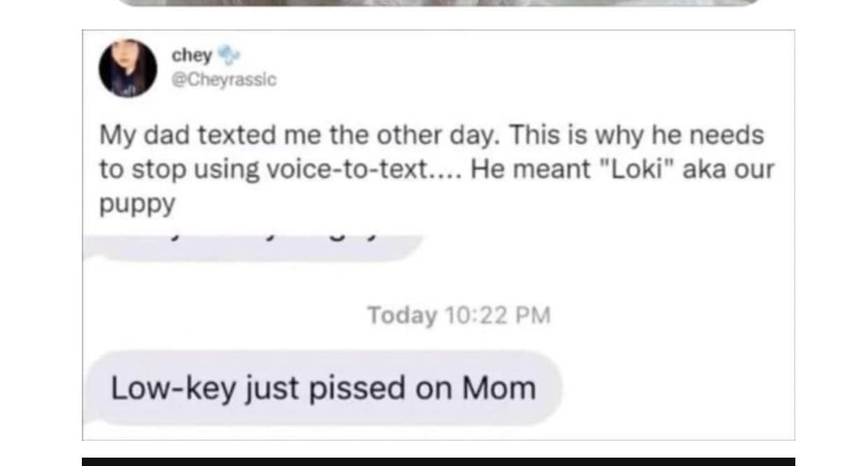Click chey's profile avatar picture
Image resolution: width=866 pixels, height=466 pixels.
click(x=127, y=67)
